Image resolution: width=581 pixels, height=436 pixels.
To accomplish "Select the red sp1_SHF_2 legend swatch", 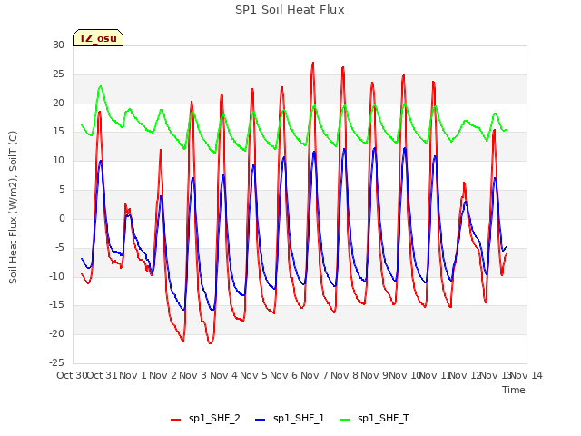I will pyautogui.click(x=175, y=420).
